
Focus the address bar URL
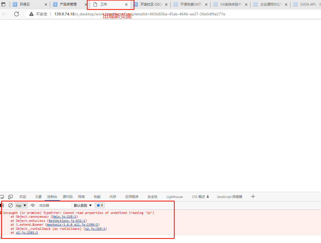click(x=140, y=14)
